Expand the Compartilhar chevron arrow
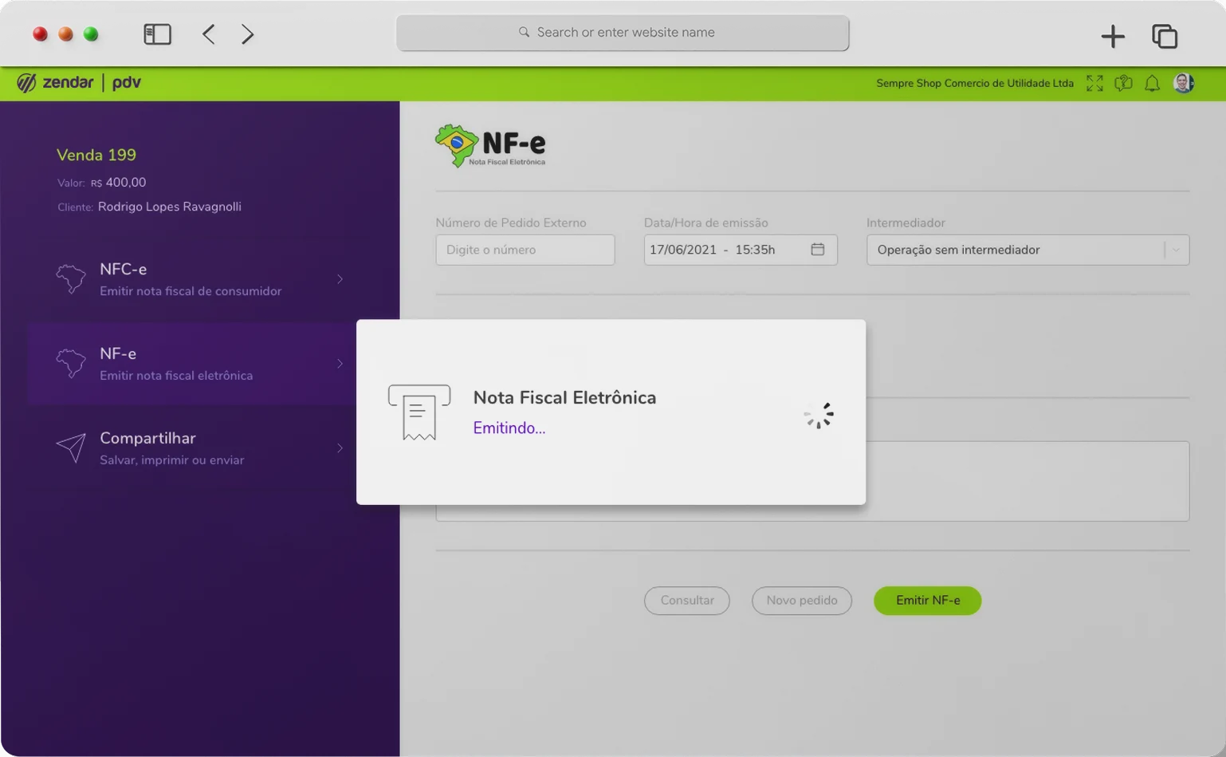 pyautogui.click(x=340, y=448)
